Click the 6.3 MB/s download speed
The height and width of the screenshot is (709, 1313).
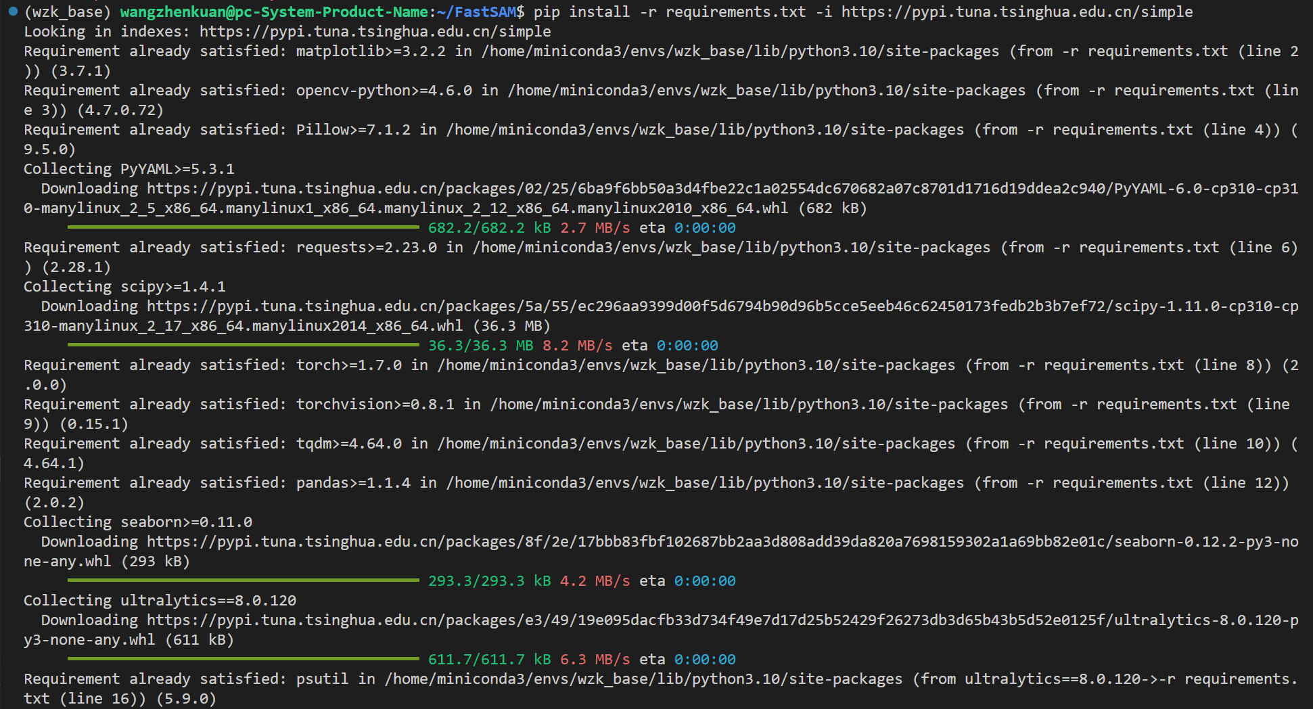click(595, 660)
